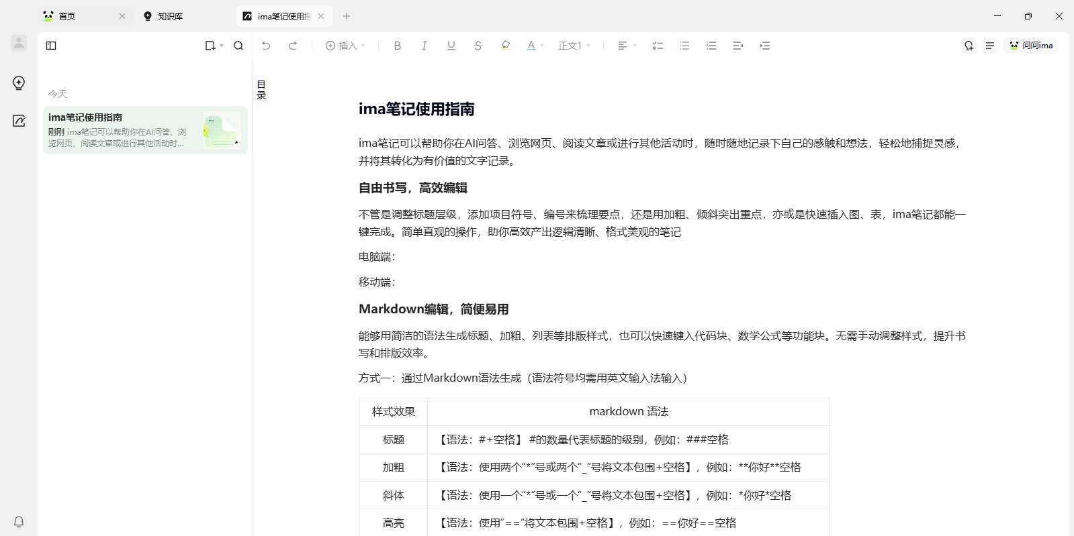Insert a numbered list
The image size is (1074, 536).
click(711, 46)
